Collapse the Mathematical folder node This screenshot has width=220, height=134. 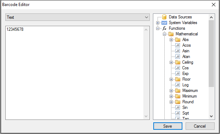tap(164, 34)
